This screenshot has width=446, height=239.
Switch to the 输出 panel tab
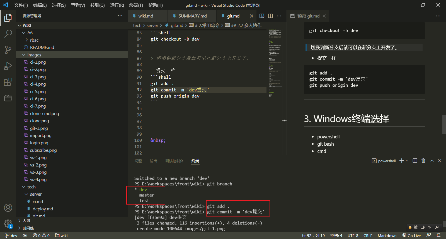click(153, 161)
